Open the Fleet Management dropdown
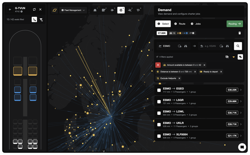 pyautogui.click(x=73, y=10)
